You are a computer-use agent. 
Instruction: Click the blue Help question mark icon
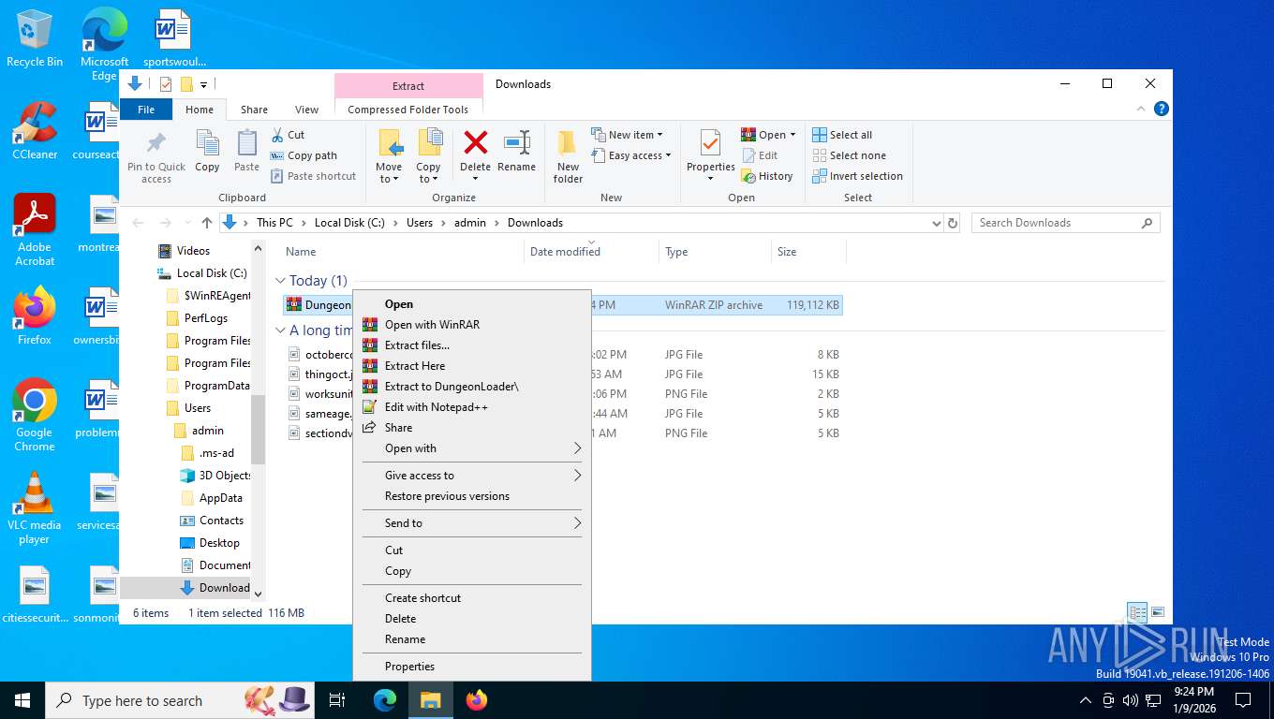pyautogui.click(x=1162, y=109)
